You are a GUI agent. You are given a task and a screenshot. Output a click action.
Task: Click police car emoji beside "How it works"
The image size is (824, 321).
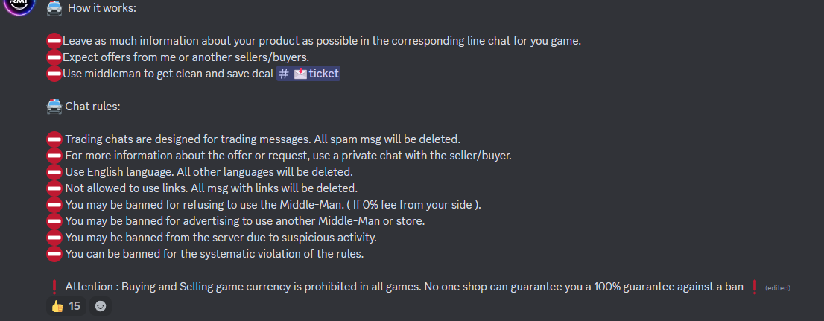(54, 8)
